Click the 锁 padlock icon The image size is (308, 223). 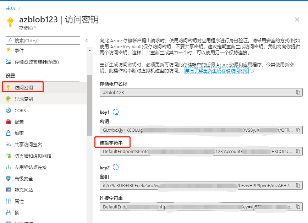(8, 213)
